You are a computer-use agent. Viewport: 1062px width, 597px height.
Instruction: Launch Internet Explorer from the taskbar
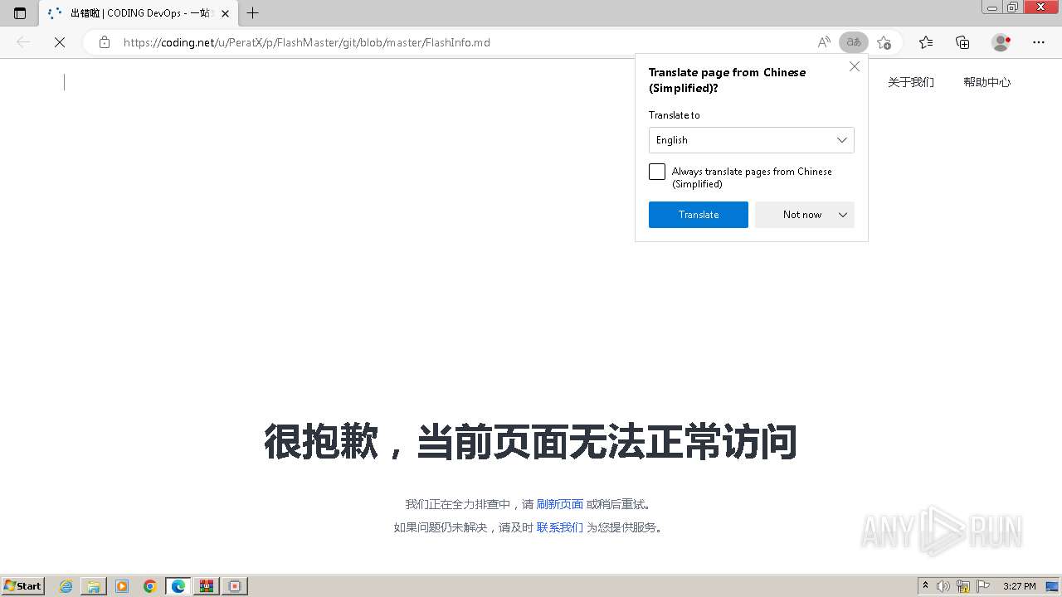66,586
